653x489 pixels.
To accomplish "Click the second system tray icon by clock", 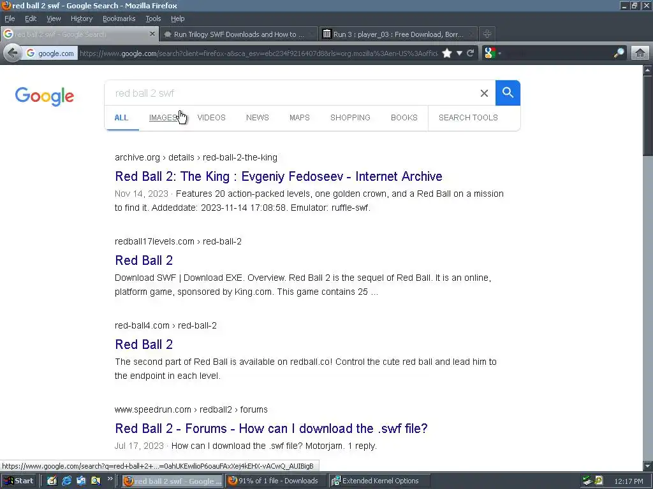I will click(x=599, y=481).
